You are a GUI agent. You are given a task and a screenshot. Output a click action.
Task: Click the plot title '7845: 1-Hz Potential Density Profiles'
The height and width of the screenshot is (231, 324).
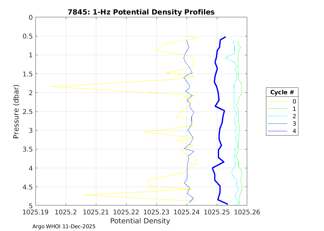[x=141, y=12]
